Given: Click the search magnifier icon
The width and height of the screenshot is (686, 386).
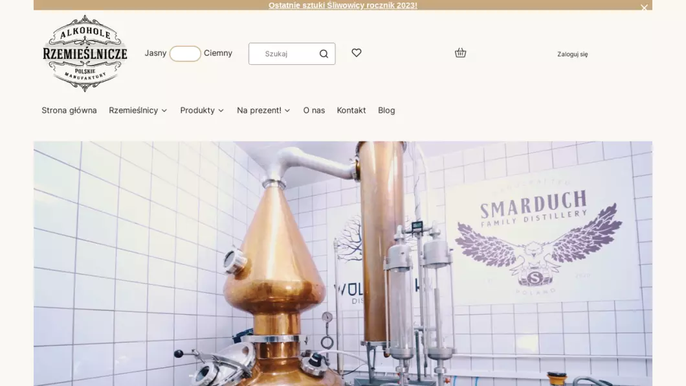Looking at the screenshot, I should tap(324, 54).
